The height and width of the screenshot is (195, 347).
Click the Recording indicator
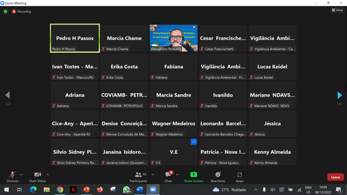coord(22,11)
